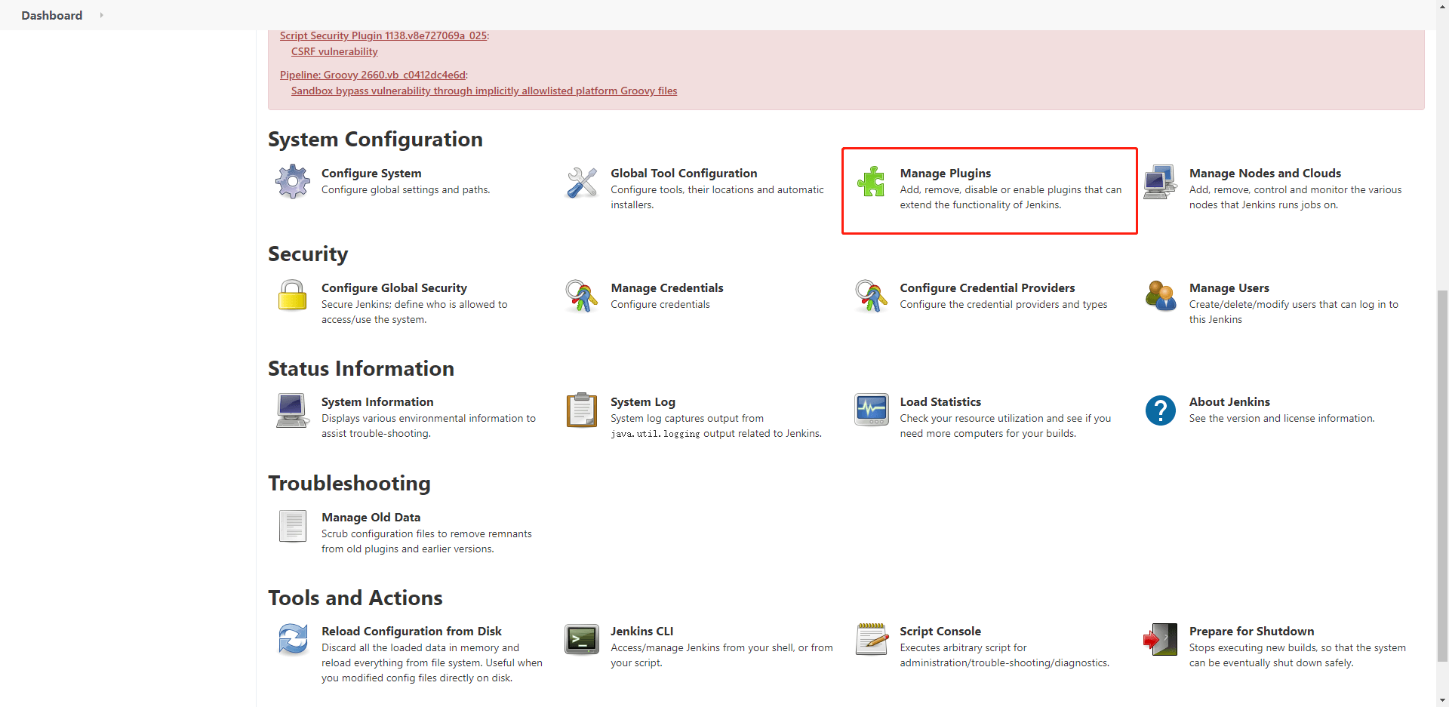Screen dimensions: 1449x707
Task: Open About Jenkins title link
Action: pos(1229,402)
